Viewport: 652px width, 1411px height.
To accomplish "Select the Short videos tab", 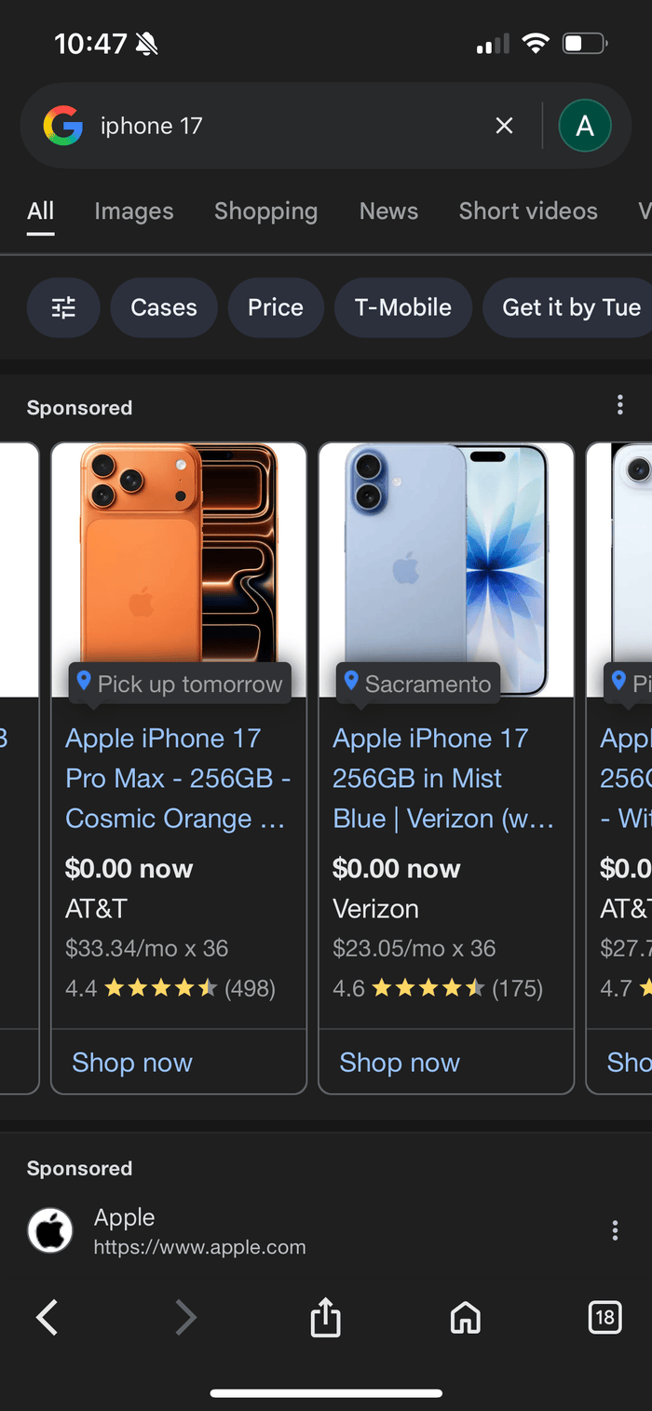I will (x=528, y=211).
